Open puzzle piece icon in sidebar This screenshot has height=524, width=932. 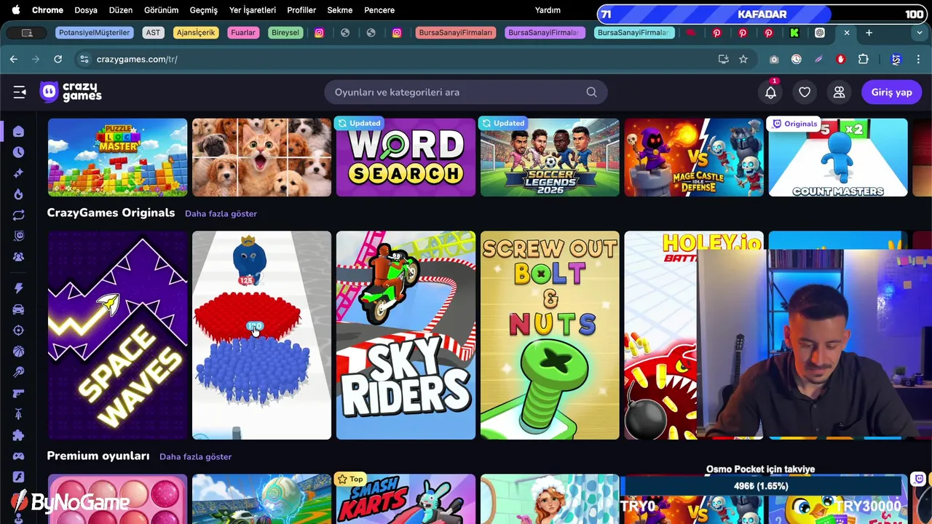(18, 435)
